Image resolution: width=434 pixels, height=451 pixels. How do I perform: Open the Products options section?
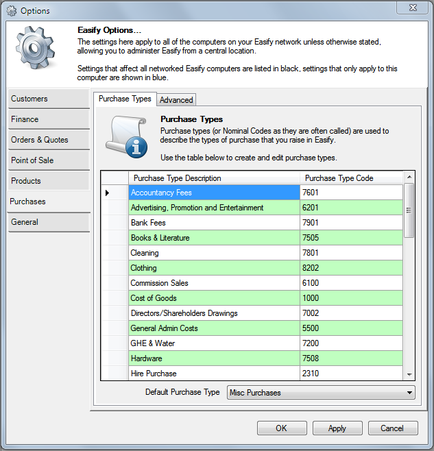[49, 181]
